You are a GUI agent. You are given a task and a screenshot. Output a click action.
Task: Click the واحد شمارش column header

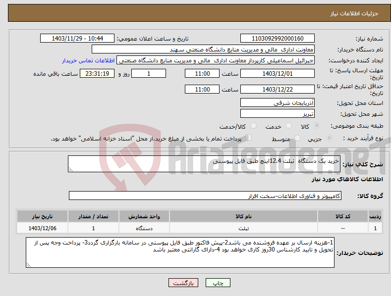click(x=144, y=216)
